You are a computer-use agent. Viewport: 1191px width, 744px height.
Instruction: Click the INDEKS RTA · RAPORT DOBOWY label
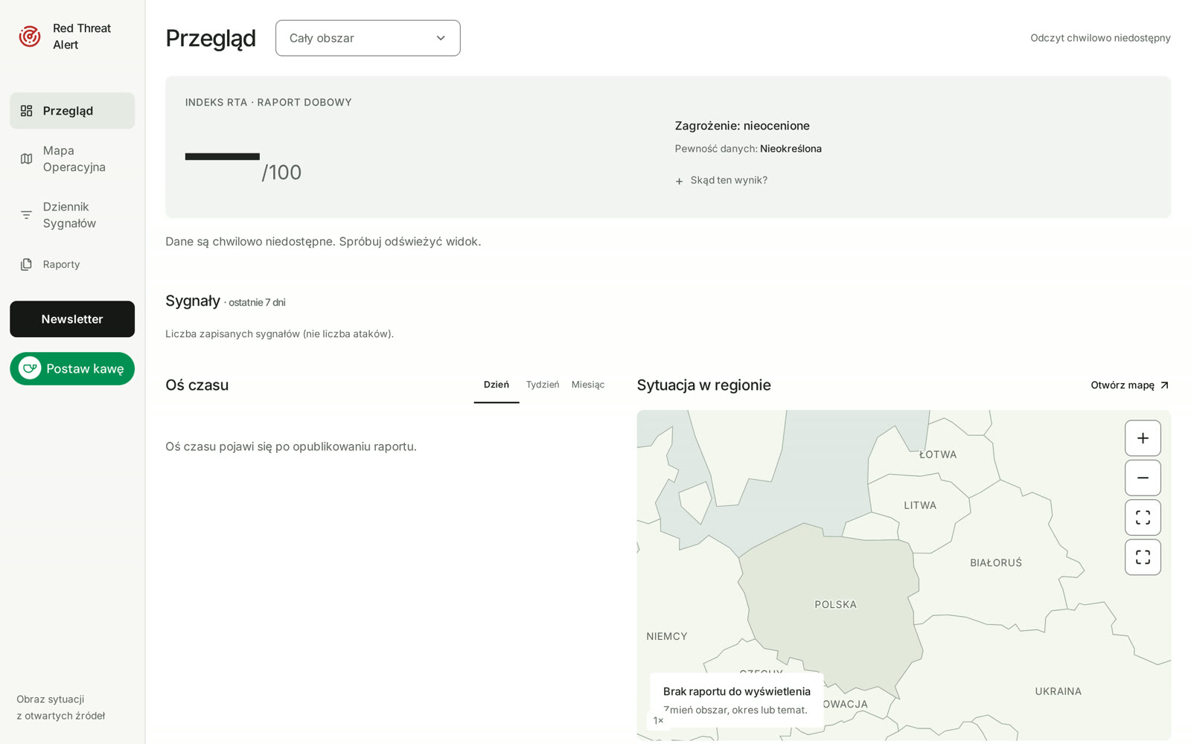click(269, 103)
